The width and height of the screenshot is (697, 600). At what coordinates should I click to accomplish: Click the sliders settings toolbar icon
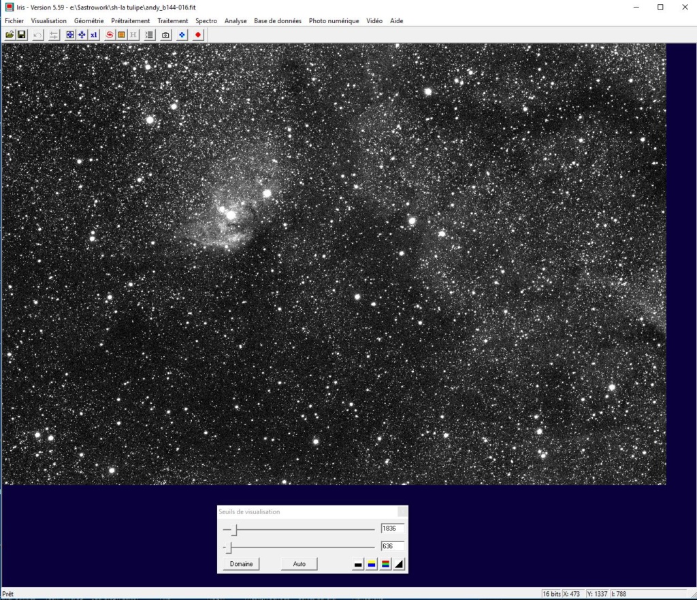[54, 35]
